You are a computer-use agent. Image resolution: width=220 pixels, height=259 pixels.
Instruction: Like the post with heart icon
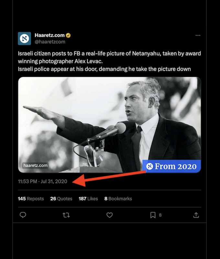[110, 215]
